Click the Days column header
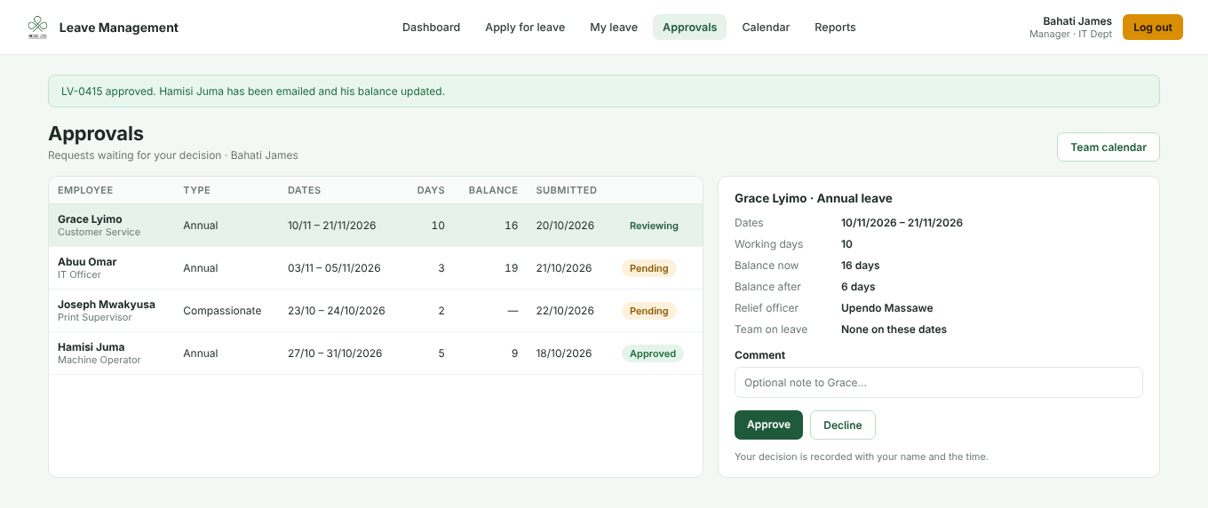Viewport: 1208px width, 508px height. pos(431,190)
